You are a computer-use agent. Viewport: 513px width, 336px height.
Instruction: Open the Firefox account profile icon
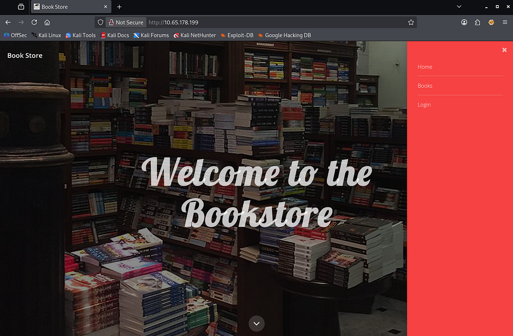coord(464,23)
